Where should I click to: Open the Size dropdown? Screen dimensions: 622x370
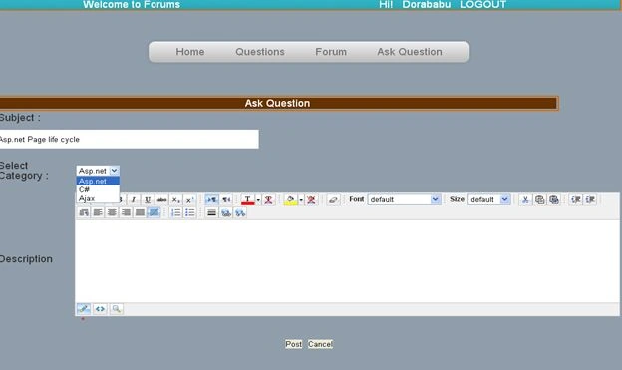(x=488, y=199)
